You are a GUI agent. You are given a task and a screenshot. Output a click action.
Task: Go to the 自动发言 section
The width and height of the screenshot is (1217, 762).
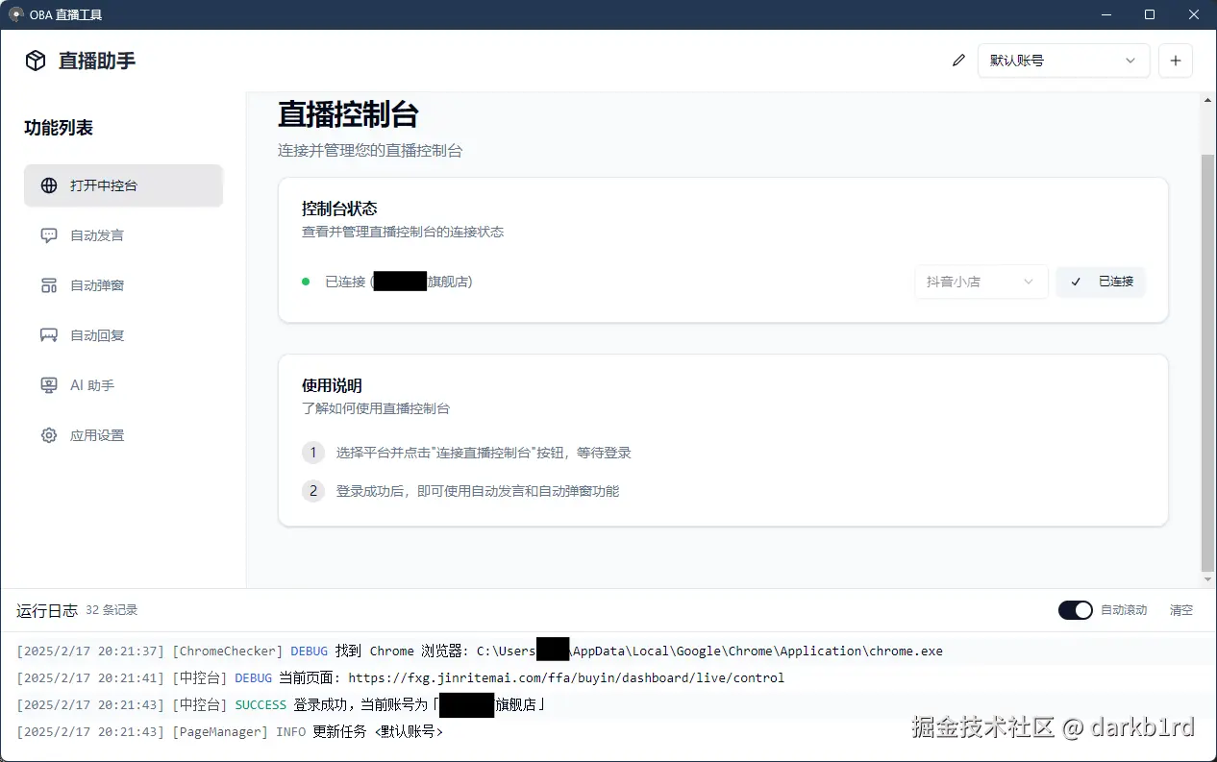pyautogui.click(x=123, y=235)
